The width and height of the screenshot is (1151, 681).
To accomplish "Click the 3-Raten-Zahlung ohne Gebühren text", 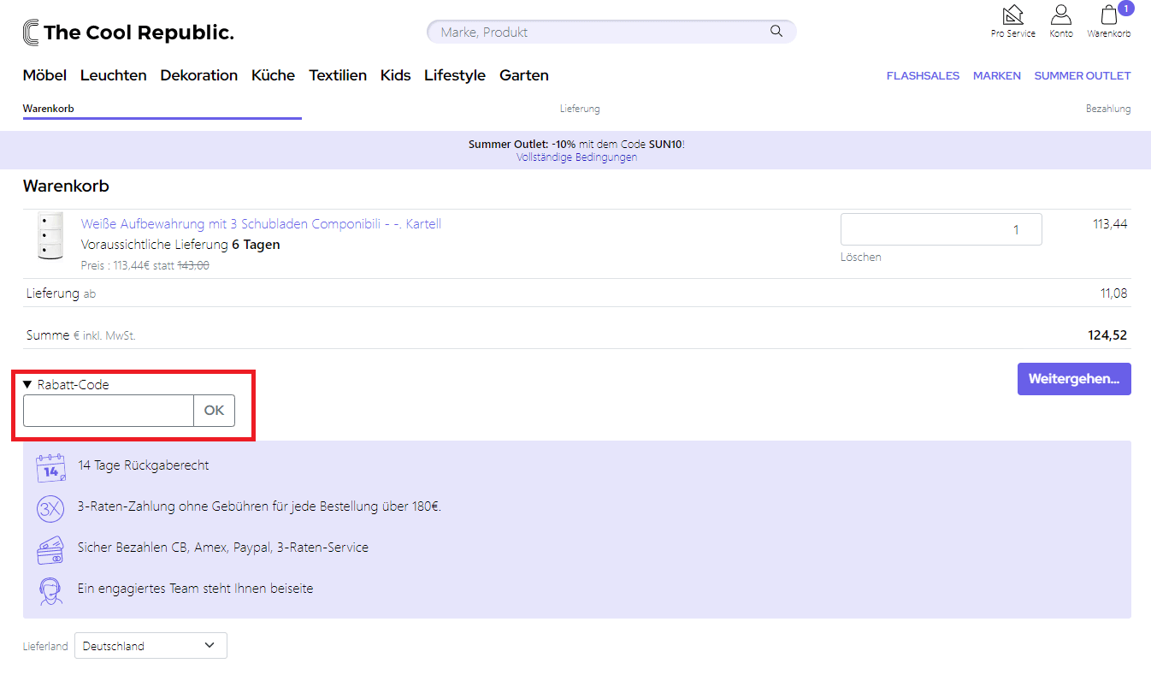I will point(260,506).
